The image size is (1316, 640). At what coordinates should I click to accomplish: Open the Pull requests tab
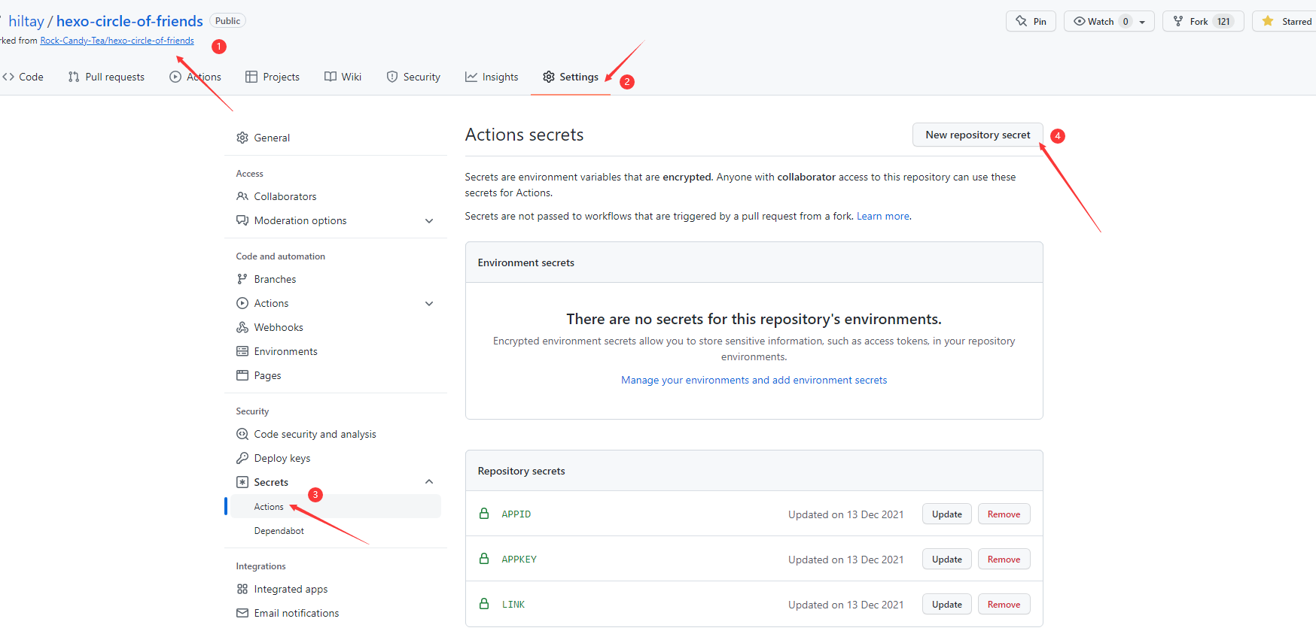[106, 77]
